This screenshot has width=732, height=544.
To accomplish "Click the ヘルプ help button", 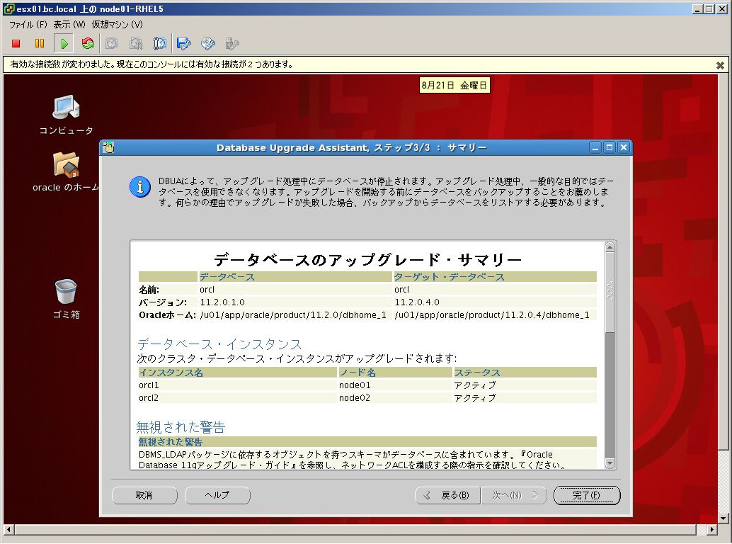I will click(217, 495).
